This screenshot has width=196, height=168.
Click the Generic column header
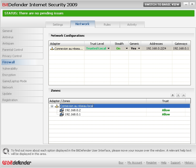coord(135,44)
